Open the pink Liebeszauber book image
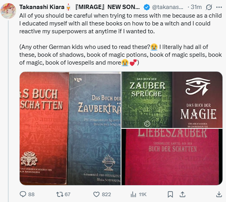 pos(172,157)
